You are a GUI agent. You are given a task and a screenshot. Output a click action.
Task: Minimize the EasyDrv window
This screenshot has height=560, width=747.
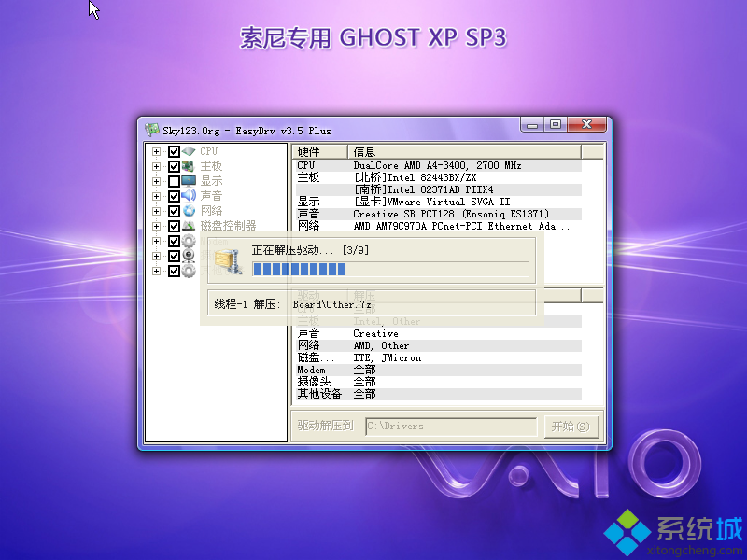coord(532,125)
